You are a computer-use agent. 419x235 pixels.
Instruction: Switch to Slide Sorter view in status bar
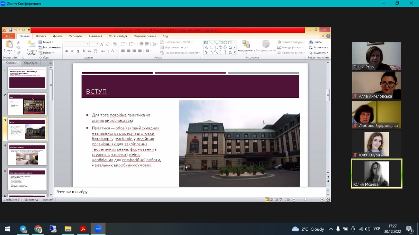(x=272, y=200)
